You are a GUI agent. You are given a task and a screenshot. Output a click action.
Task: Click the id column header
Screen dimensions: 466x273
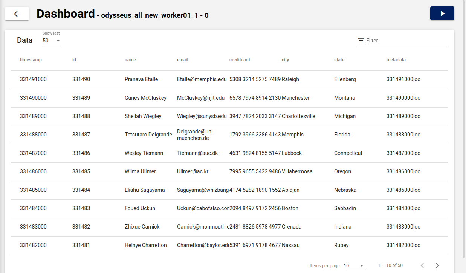click(x=74, y=60)
